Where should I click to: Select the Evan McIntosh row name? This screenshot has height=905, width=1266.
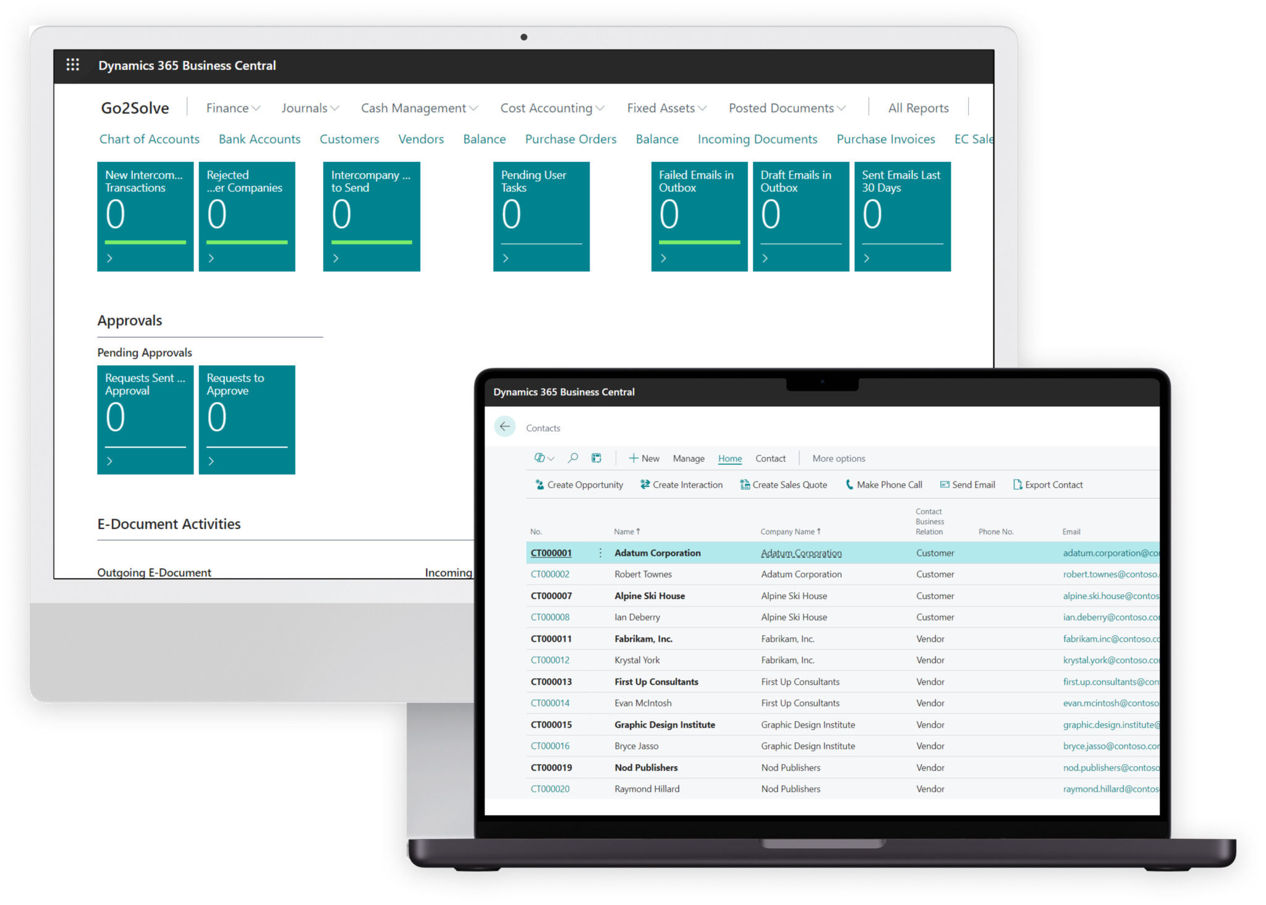point(642,703)
